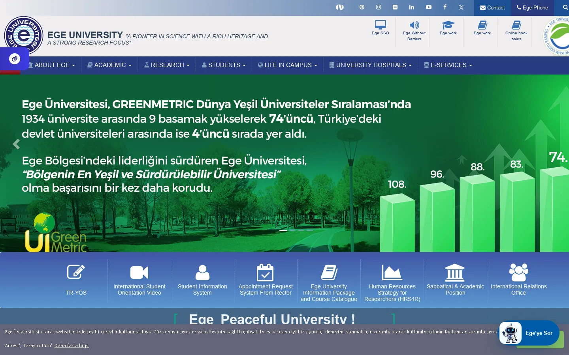Open the Flickr social icon
This screenshot has height=355, width=569.
[395, 7]
